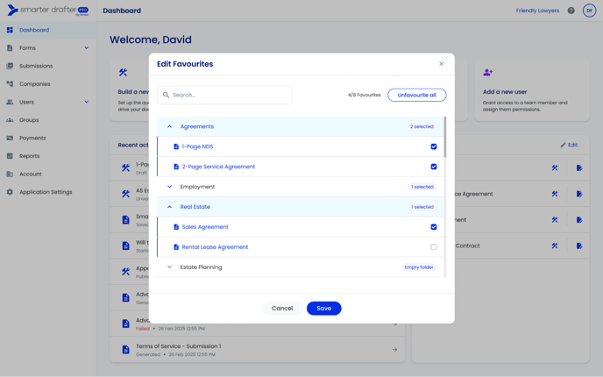This screenshot has width=603, height=377.
Task: Collapse the Real Estate folder
Action: pyautogui.click(x=170, y=207)
